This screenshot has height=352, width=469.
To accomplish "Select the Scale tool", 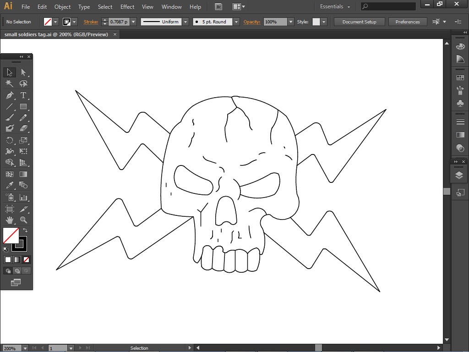I will point(23,140).
